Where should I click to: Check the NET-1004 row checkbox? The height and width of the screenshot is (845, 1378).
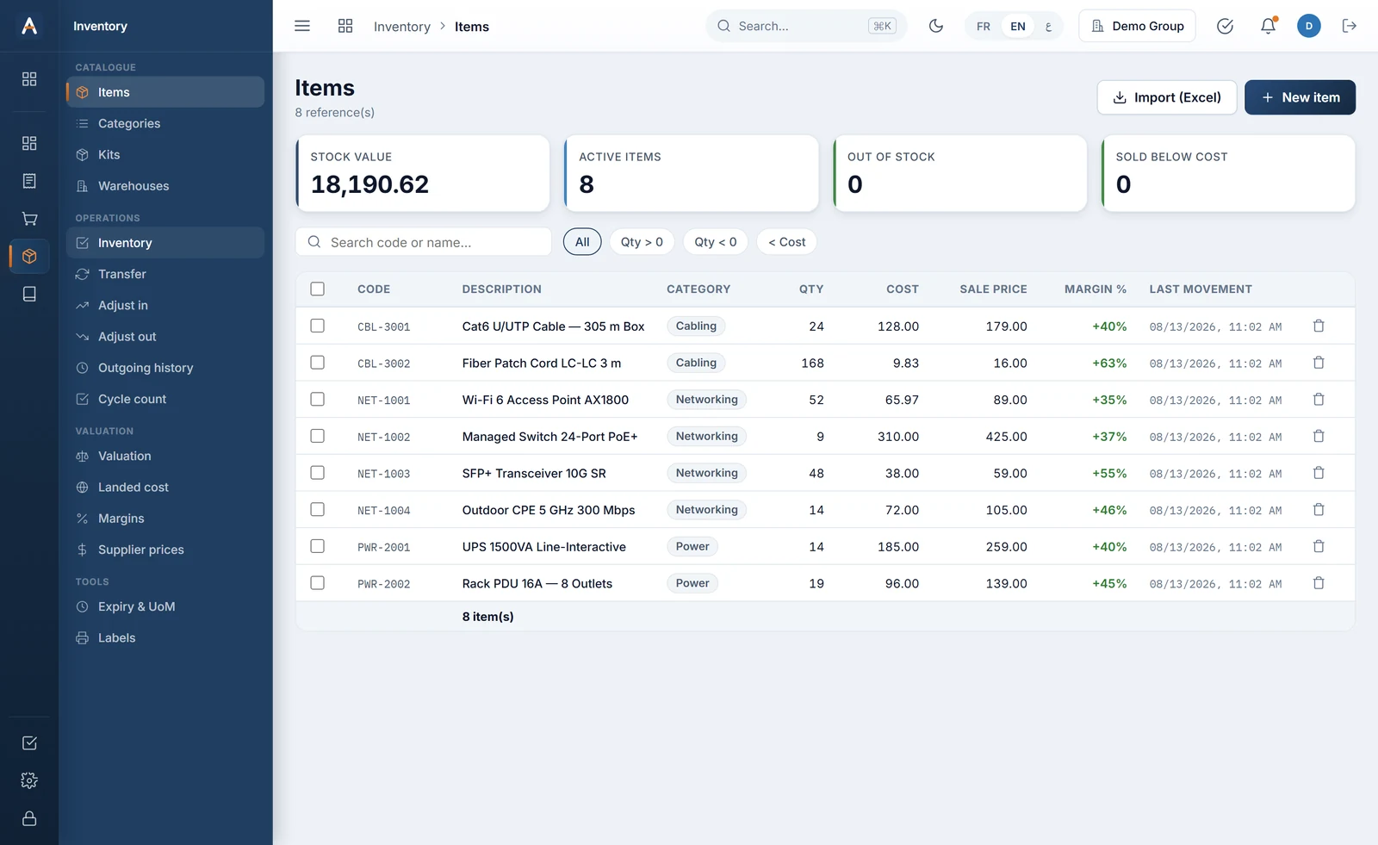318,510
